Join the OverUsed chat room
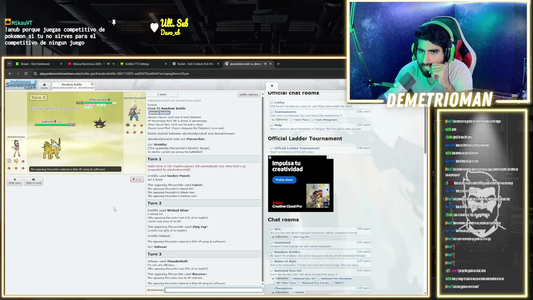 (x=320, y=244)
